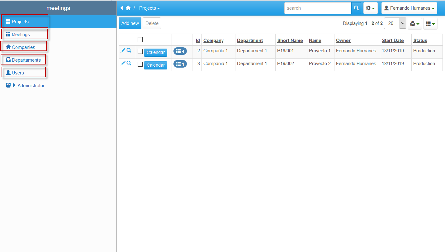Click the magnifier search button
The image size is (445, 252).
tap(356, 8)
